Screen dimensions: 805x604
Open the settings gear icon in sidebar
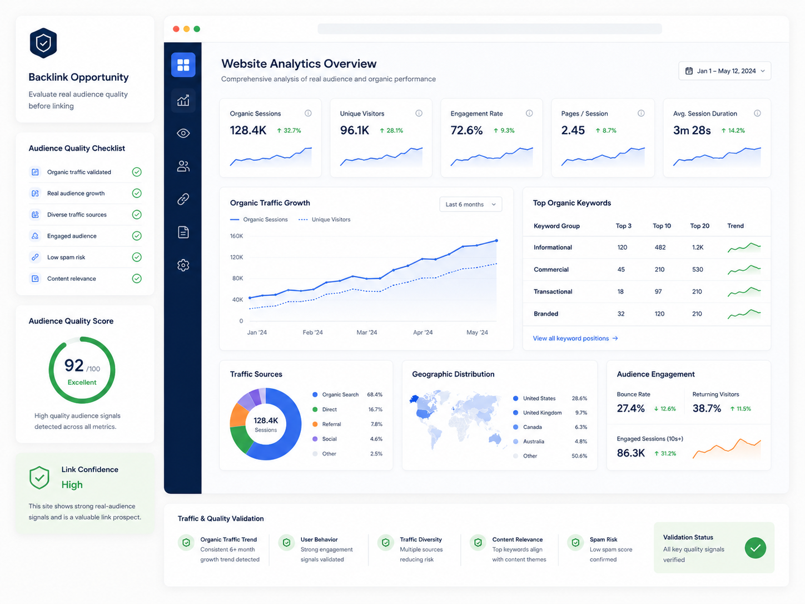coord(183,265)
